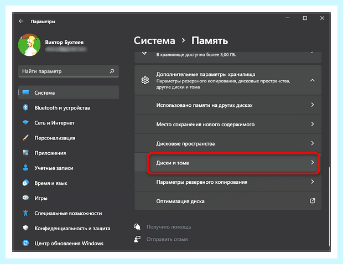Click the Приложения icon in sidebar
Image resolution: width=343 pixels, height=264 pixels.
(x=25, y=153)
